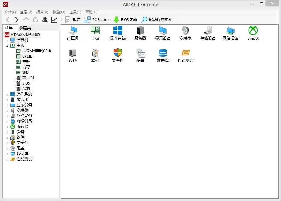Select CPUID in the tree
Screen dimensions: 281x201
(x=24, y=56)
